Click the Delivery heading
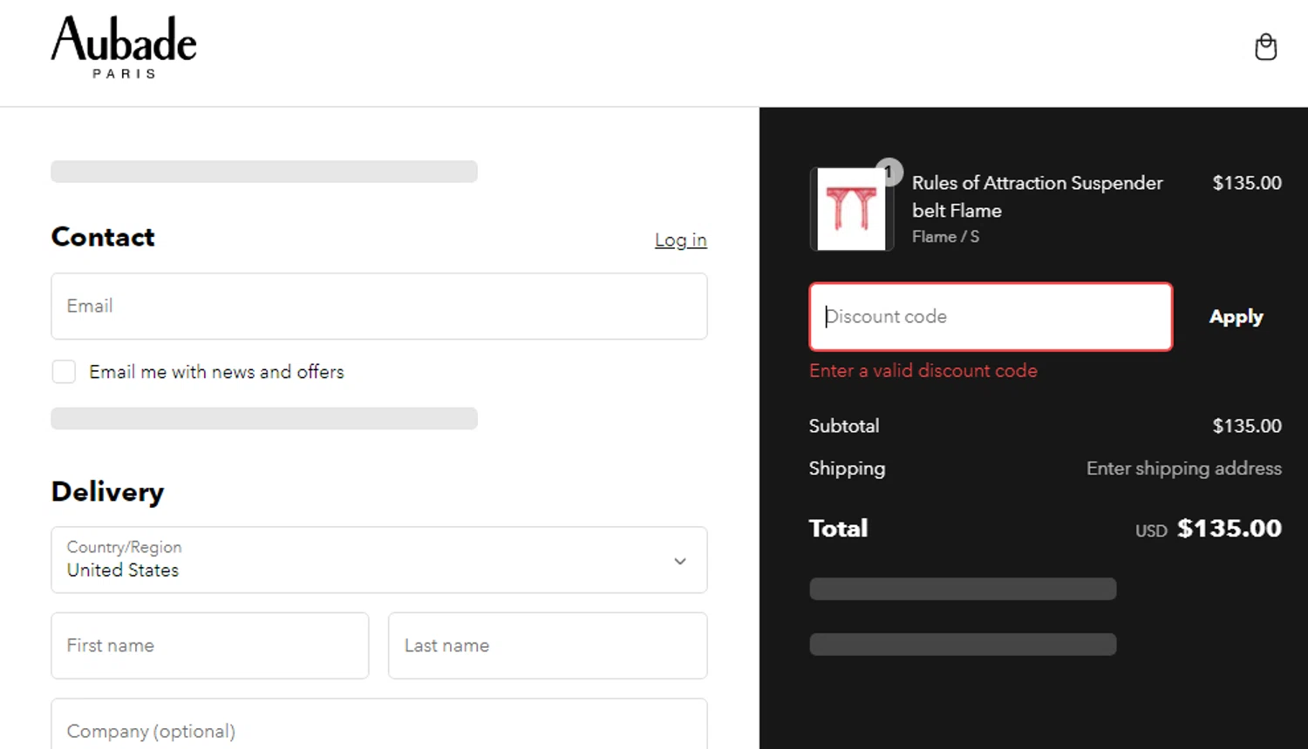This screenshot has height=749, width=1308. pos(107,492)
